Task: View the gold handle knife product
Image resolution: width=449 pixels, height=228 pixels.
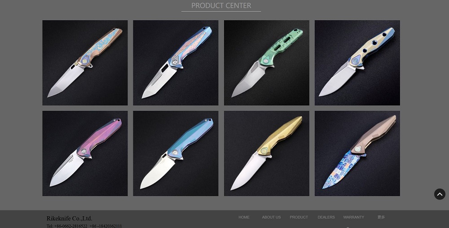Action: click(267, 153)
